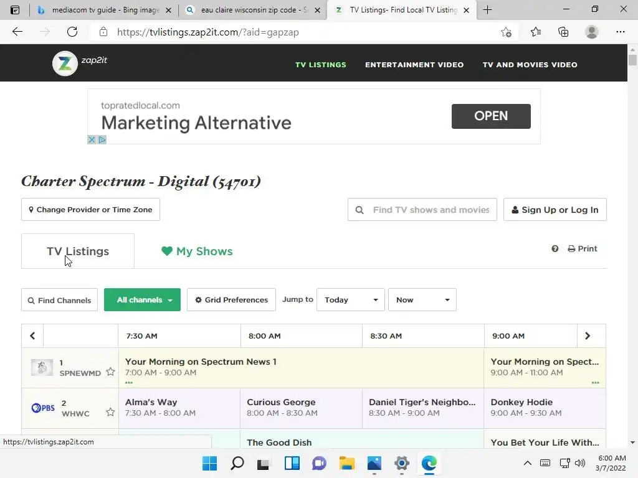Print the TV listings
Image resolution: width=638 pixels, height=478 pixels.
[x=583, y=248]
